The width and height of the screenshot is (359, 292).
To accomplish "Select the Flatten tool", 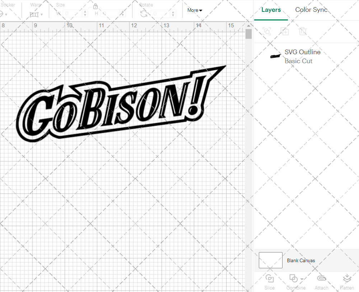I will point(347,282).
